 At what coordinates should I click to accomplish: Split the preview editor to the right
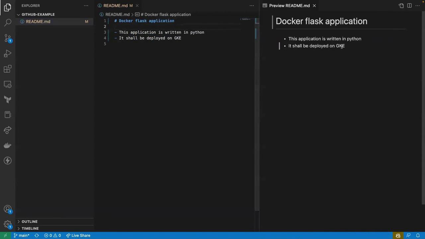[x=409, y=6]
